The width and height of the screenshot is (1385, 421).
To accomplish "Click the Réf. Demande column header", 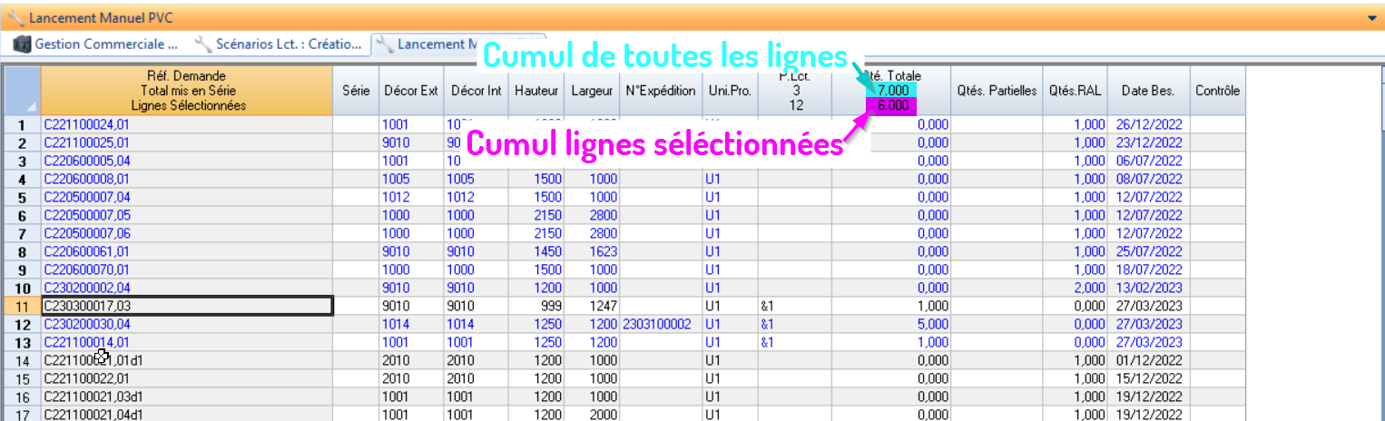I will point(186,91).
